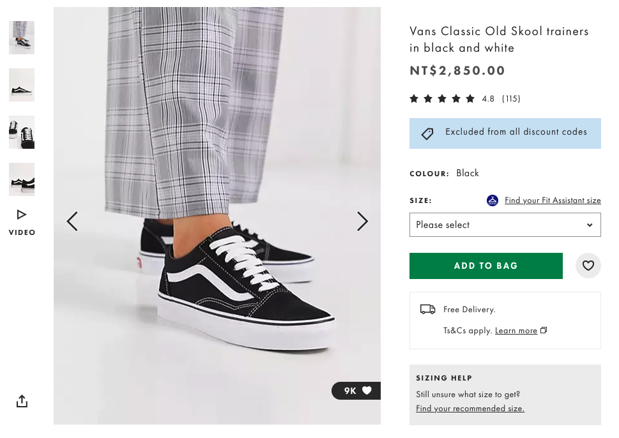Save the item with the heart wishlist button
Screen dimensions: 619x438
click(588, 266)
